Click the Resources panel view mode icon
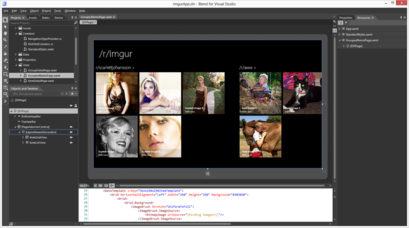 click(x=340, y=23)
